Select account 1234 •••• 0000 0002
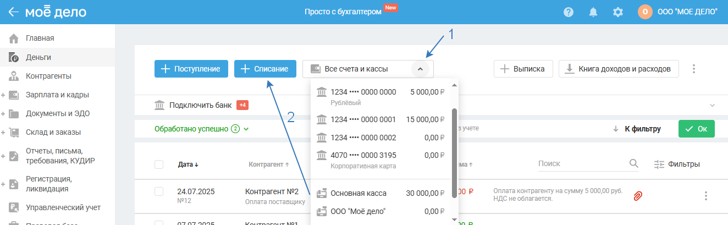The width and height of the screenshot is (728, 225). [380, 138]
